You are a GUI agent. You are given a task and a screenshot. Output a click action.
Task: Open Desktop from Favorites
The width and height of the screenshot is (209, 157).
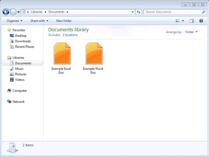(x=21, y=36)
